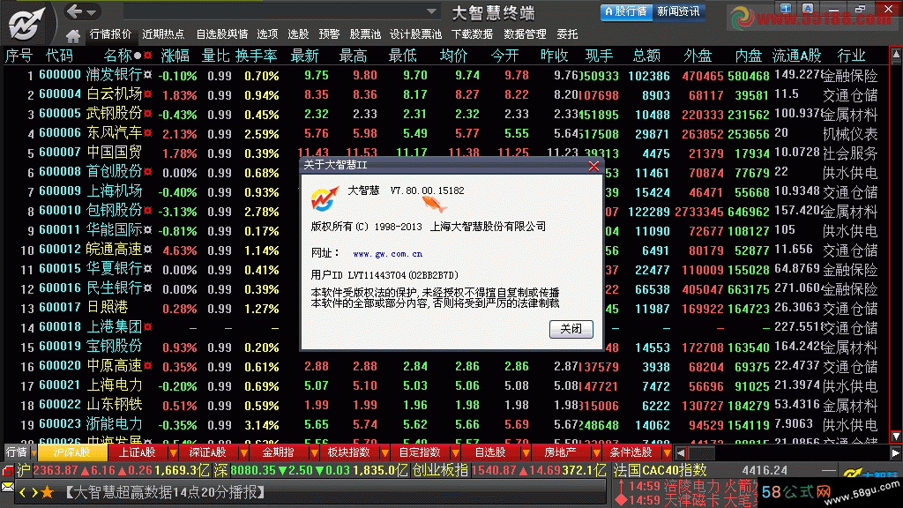Expand the dropdown arrow after the 深证A股 tab
903x508 pixels.
(x=243, y=453)
